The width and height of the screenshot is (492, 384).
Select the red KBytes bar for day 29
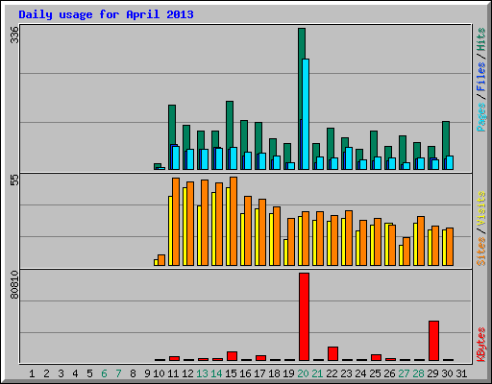tap(433, 341)
